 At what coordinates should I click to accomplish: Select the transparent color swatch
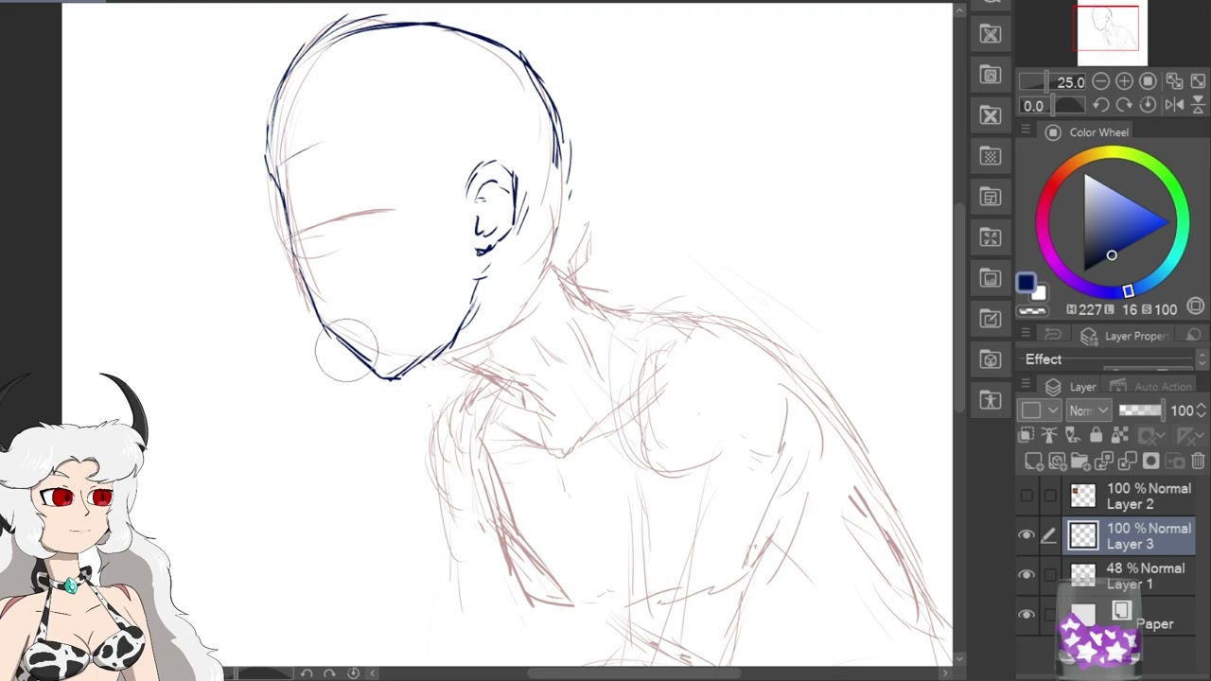[x=1032, y=310]
